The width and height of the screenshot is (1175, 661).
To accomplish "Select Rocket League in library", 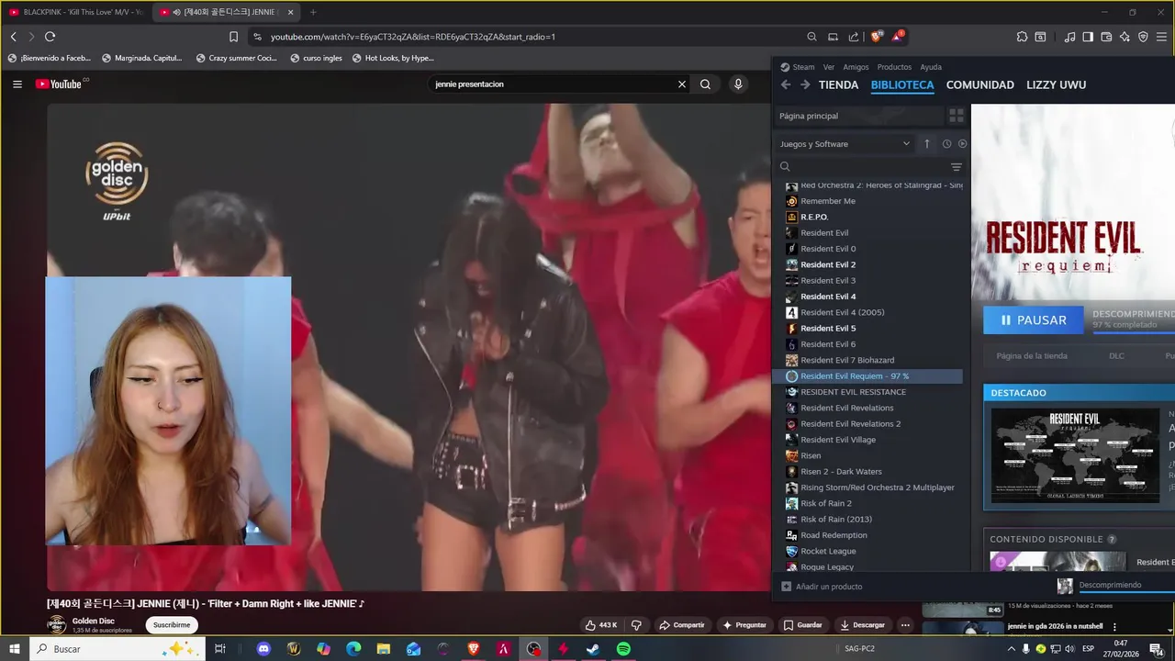I will [x=867, y=551].
